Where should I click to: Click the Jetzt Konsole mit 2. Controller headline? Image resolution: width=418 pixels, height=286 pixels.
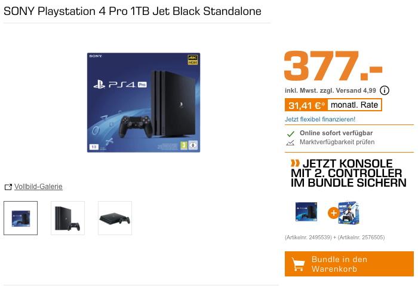click(349, 173)
